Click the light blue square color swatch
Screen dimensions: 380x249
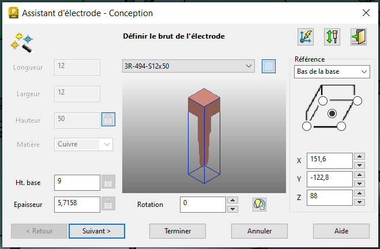coord(268,66)
